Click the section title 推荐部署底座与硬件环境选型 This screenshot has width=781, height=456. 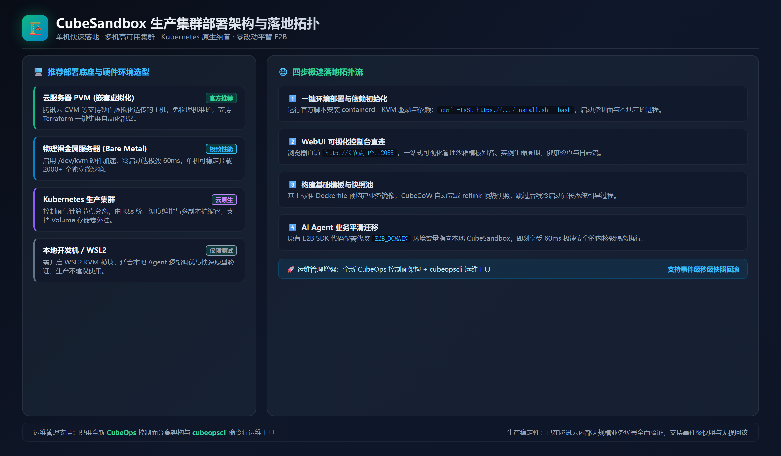(x=98, y=72)
